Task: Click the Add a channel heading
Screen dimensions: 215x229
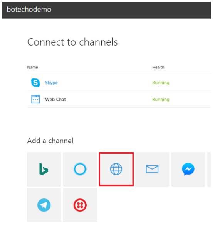Action: [50, 141]
